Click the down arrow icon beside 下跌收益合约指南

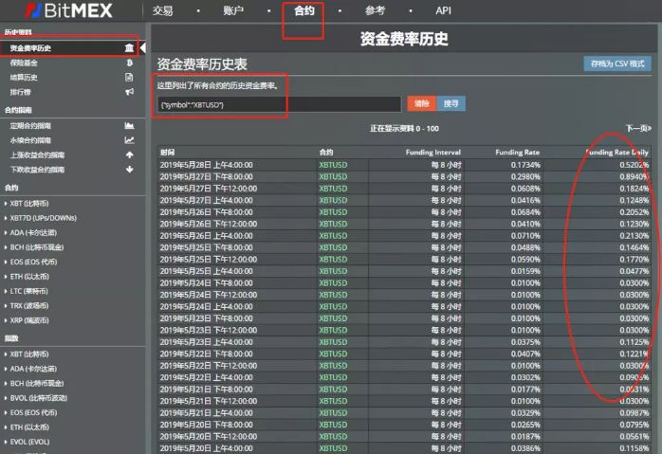pyautogui.click(x=130, y=170)
